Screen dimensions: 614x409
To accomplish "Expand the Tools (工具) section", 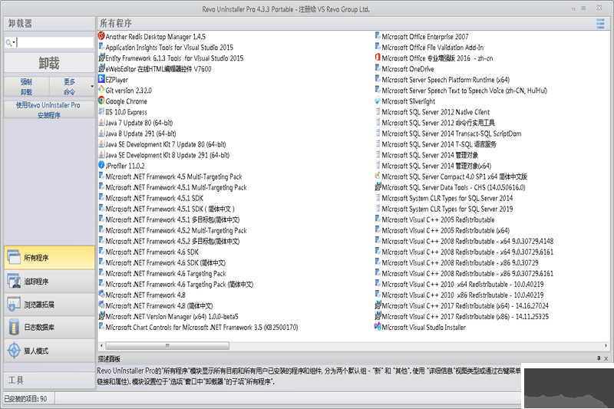I will point(49,380).
